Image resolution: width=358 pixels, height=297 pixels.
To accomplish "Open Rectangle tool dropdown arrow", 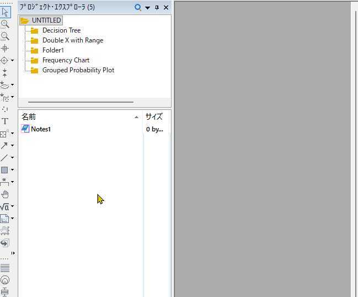I will tap(12, 169).
